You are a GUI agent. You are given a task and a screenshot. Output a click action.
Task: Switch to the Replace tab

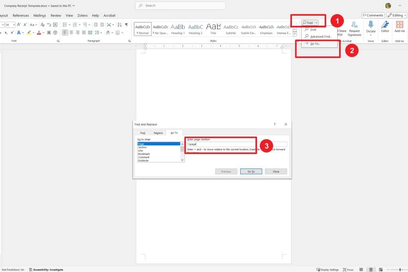click(158, 133)
